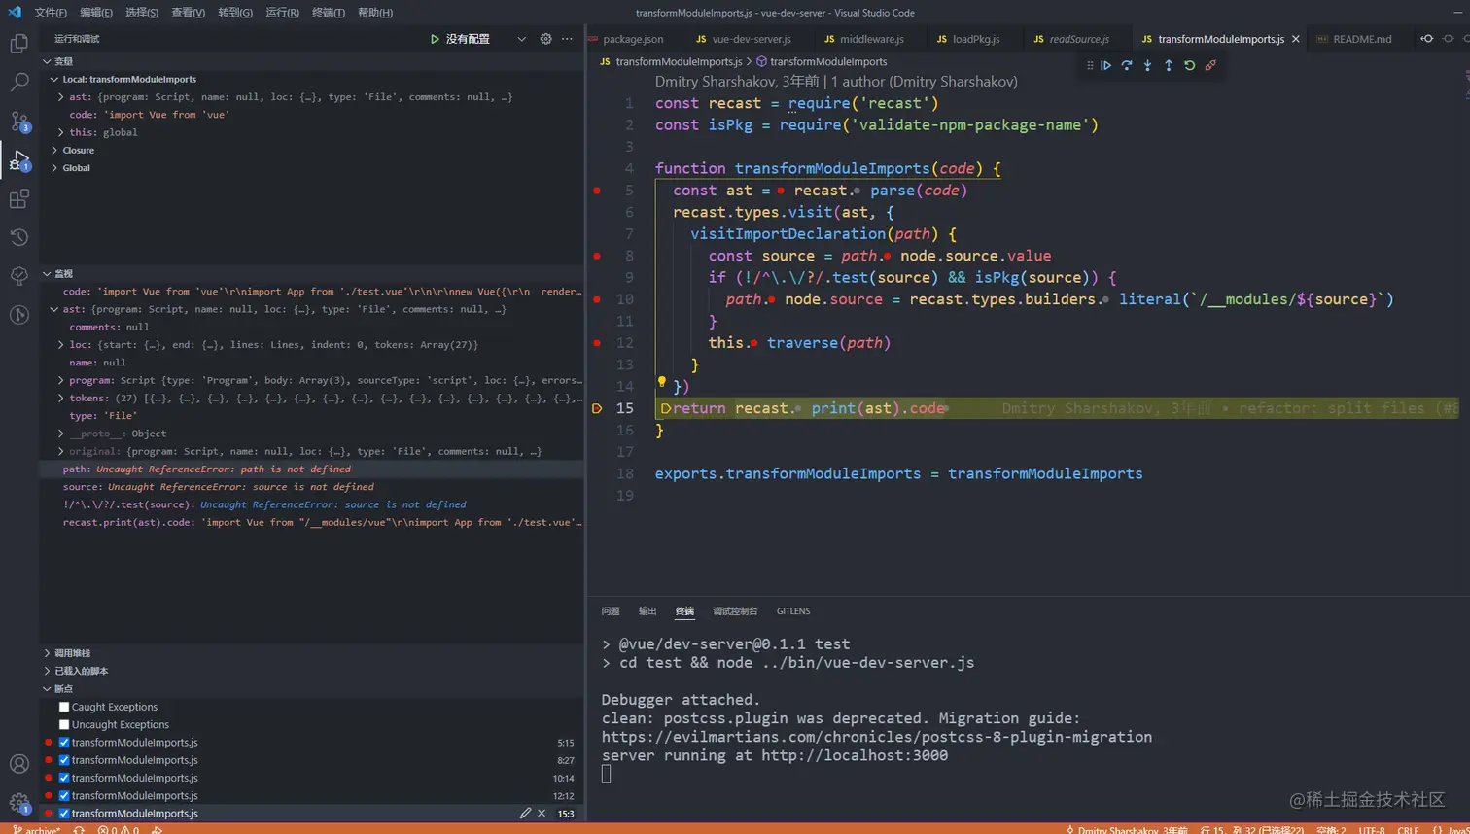Uncheck breakpoint transformModuleImports.js 15:3
Viewport: 1470px width, 834px height.
[64, 813]
